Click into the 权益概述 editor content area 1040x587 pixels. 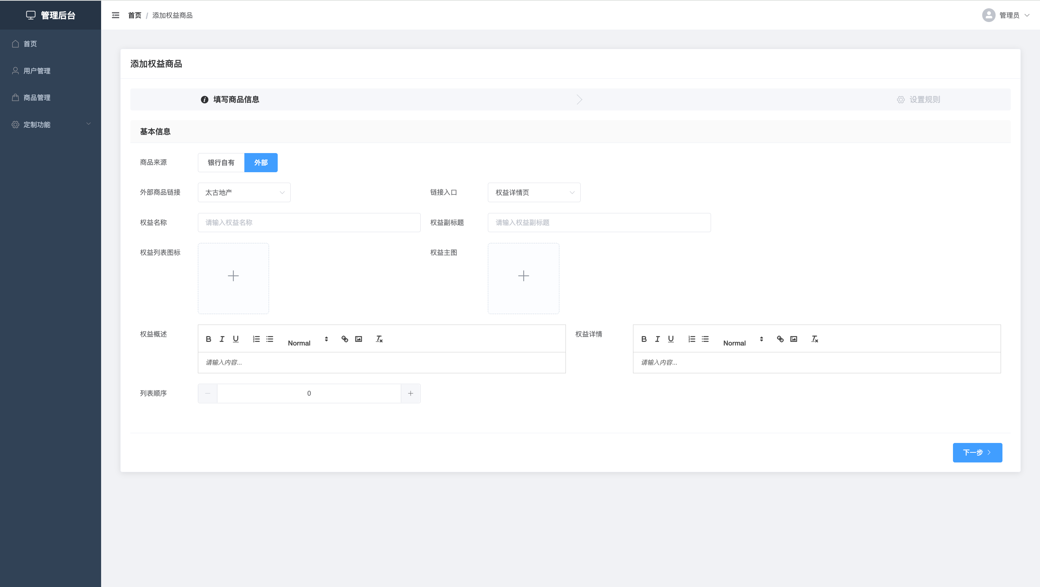[x=382, y=362]
